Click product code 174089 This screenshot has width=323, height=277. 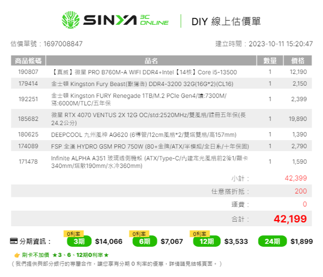click(28, 146)
